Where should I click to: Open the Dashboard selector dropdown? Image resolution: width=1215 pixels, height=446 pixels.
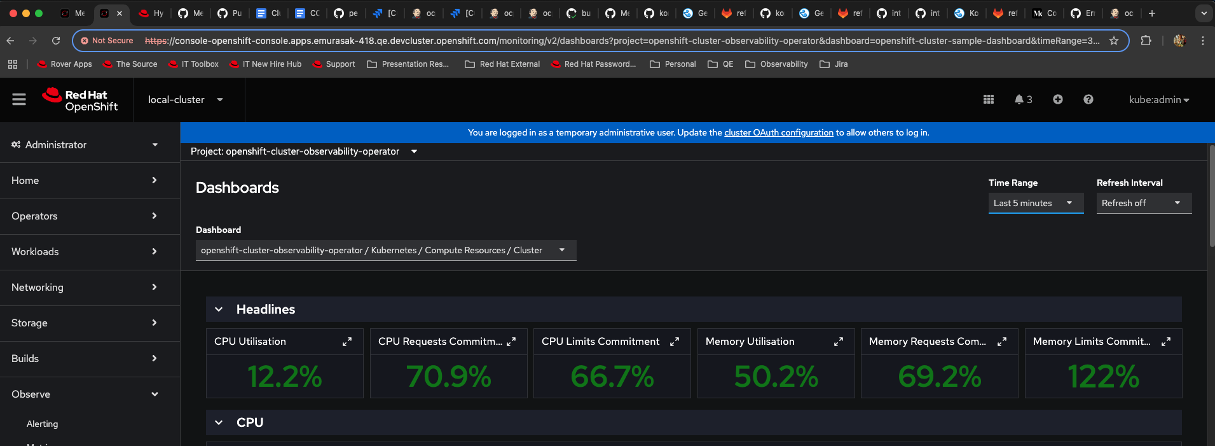[385, 250]
